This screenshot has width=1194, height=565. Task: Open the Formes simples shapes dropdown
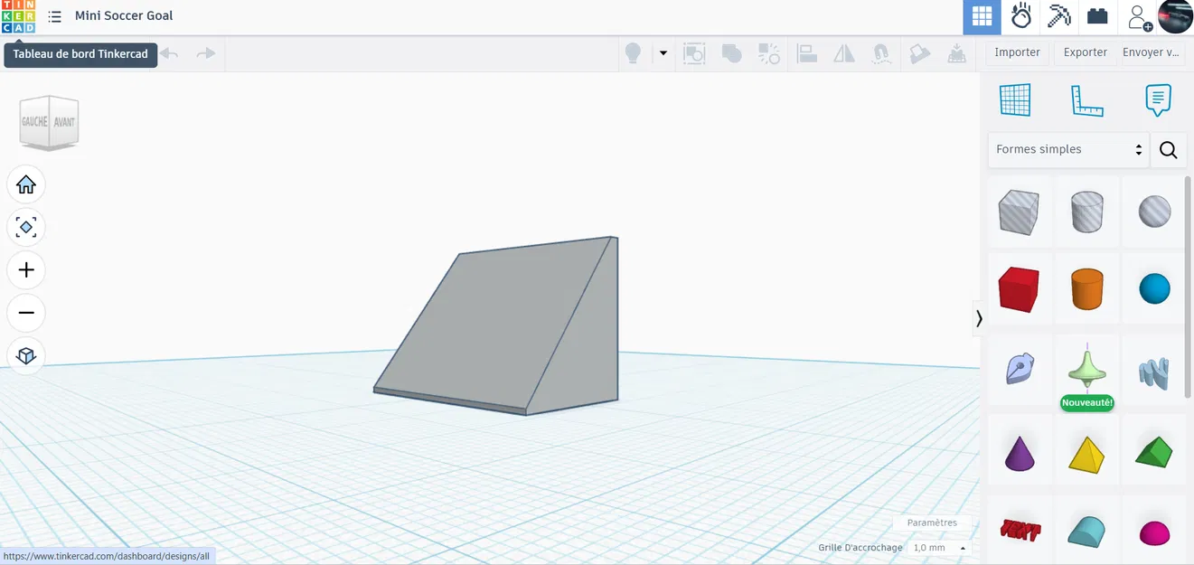1068,149
